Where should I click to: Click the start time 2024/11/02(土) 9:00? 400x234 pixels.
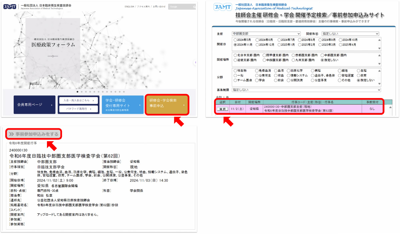(55, 181)
